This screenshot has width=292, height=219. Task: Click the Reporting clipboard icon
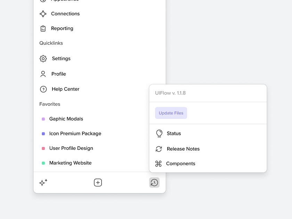(43, 28)
